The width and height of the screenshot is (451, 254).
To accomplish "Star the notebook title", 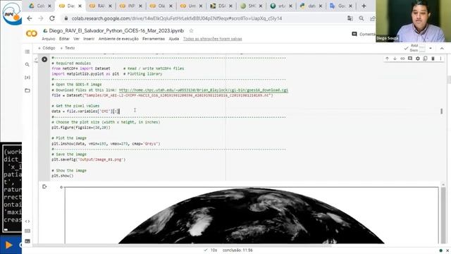I will [191, 30].
